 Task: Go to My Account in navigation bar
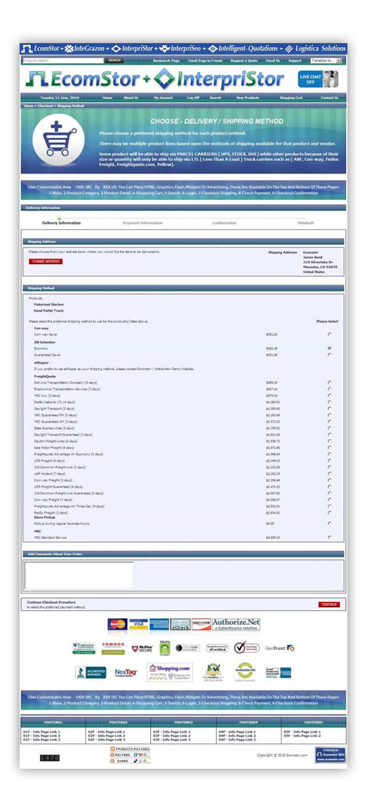coord(163,97)
